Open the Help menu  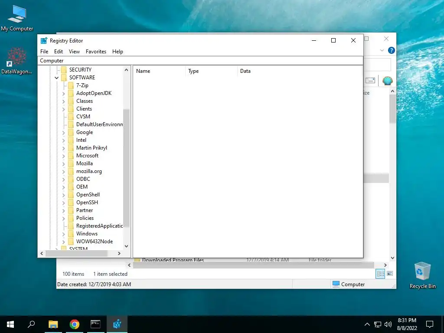click(118, 52)
